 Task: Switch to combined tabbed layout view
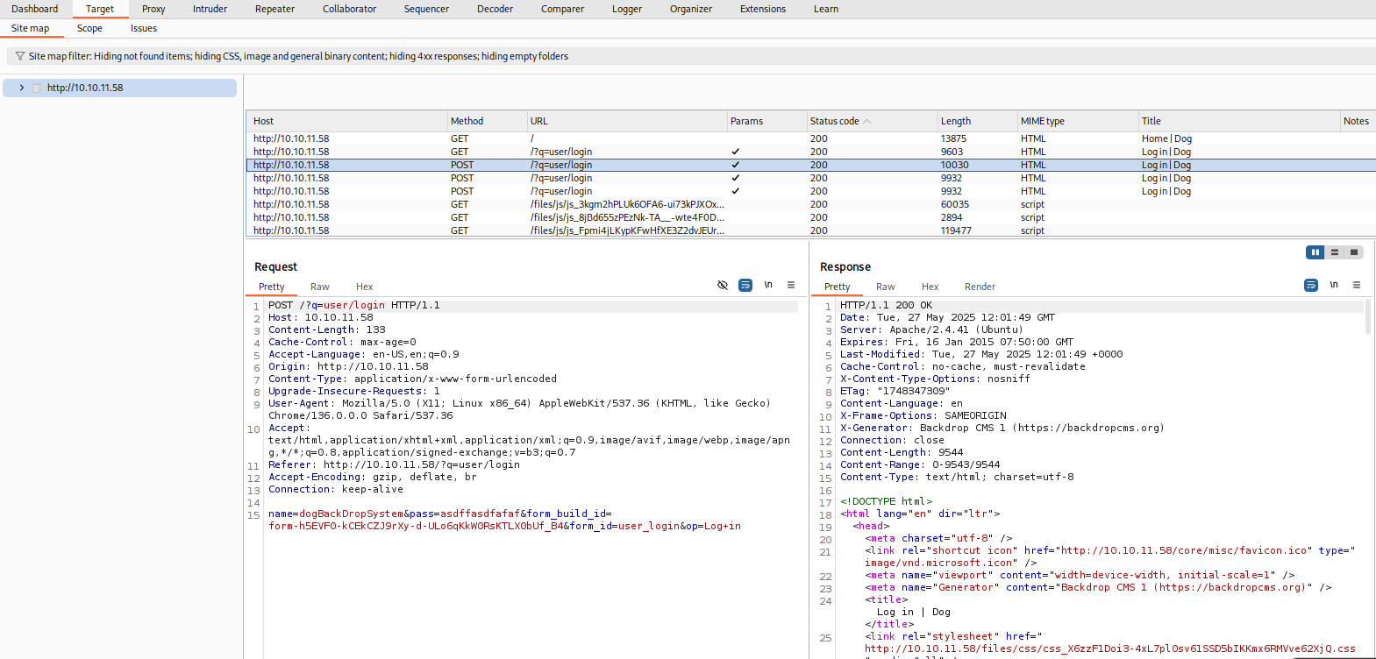pyautogui.click(x=1354, y=252)
